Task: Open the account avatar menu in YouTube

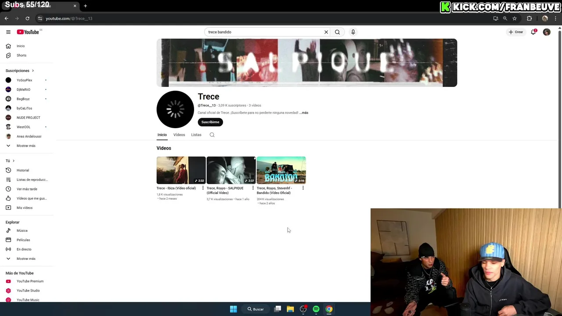Action: [547, 32]
